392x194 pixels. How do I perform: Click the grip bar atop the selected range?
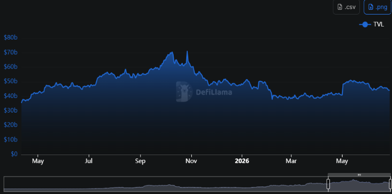359,175
